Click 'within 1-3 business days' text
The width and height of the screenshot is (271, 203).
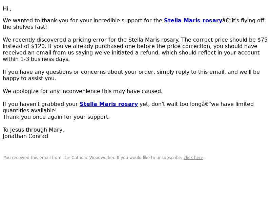tap(36, 59)
